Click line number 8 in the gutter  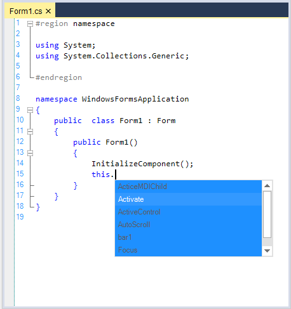coord(18,98)
